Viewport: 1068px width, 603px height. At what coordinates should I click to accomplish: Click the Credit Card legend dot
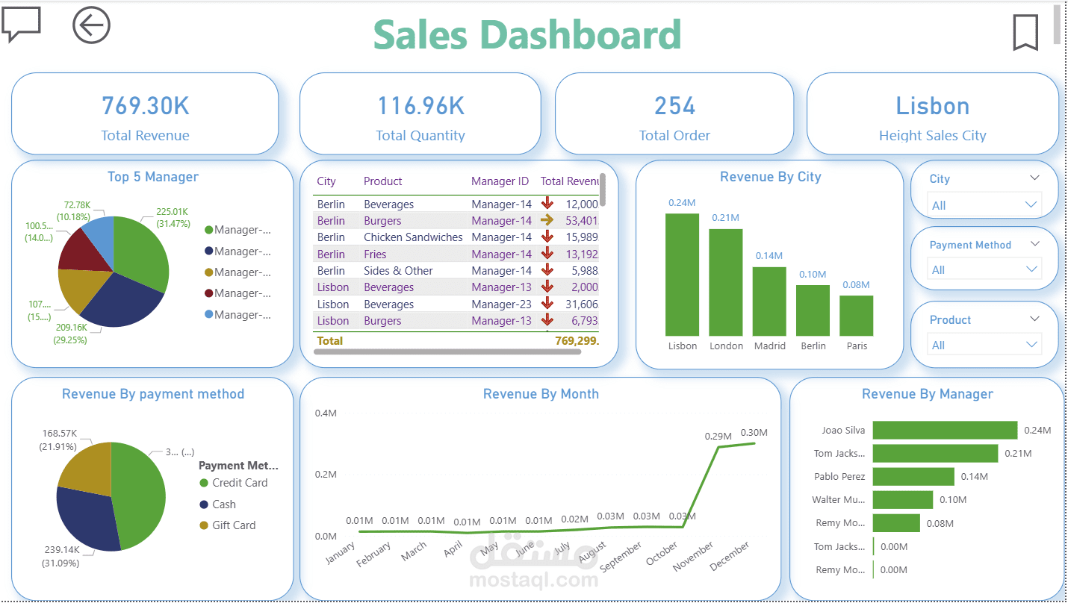click(x=204, y=483)
